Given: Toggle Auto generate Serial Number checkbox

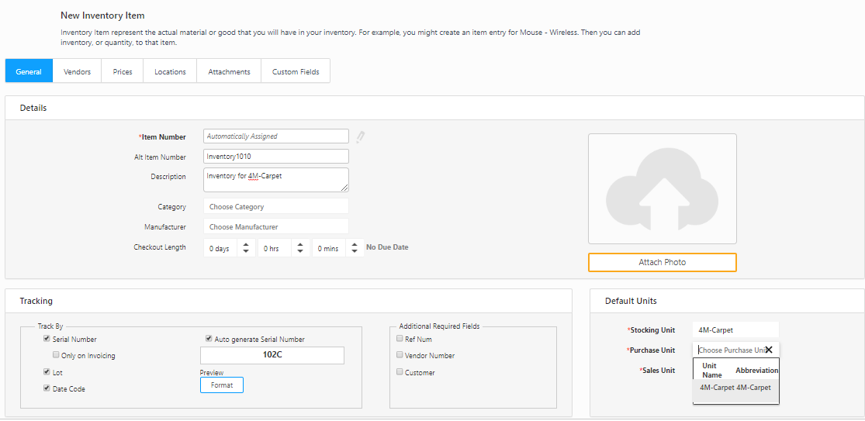Looking at the screenshot, I should 209,339.
